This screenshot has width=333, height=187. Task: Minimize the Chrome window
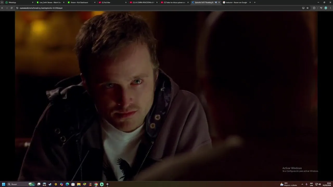click(x=318, y=2)
